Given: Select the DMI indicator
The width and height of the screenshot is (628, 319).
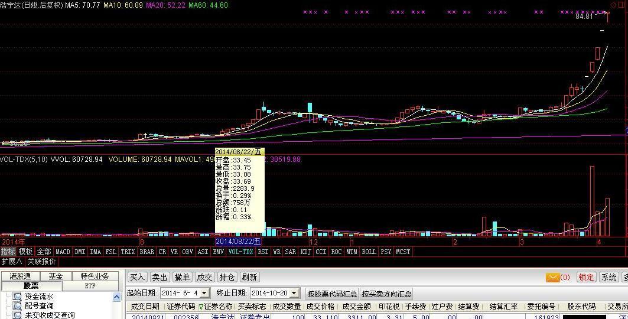Looking at the screenshot, I should pos(80,252).
